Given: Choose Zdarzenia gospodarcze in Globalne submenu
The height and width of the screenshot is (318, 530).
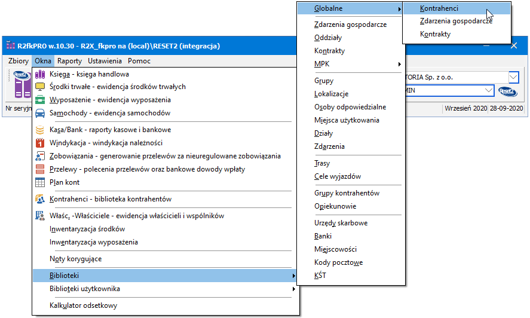Looking at the screenshot, I should 457,21.
